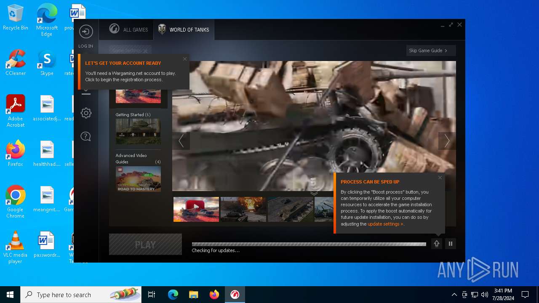Maximize the Game Center window
Screen dimensions: 539x303
pos(451,25)
